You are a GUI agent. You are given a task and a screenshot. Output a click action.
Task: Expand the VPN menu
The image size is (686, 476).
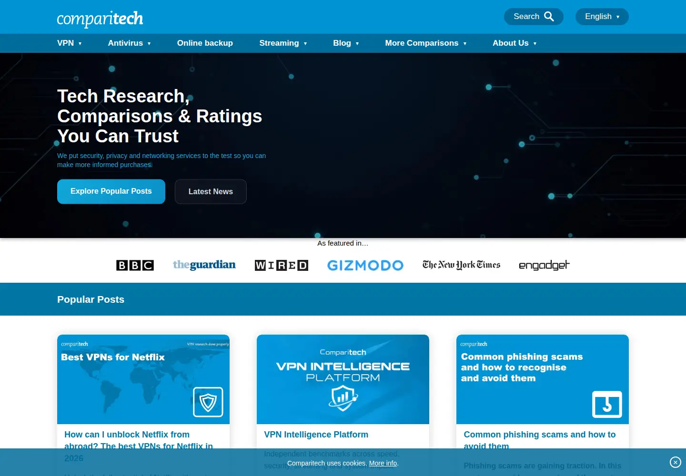point(70,43)
